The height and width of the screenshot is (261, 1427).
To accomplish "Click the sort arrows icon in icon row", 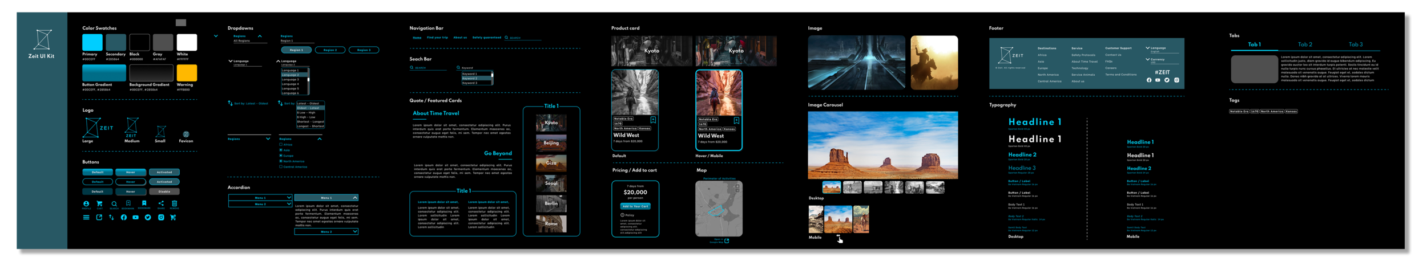I will coord(111,217).
